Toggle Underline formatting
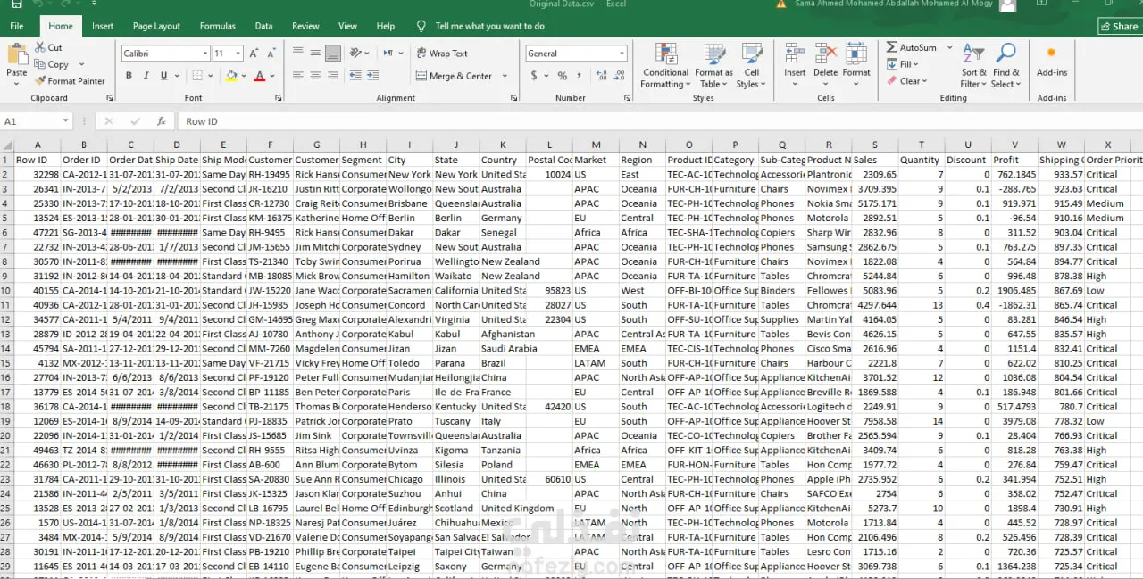This screenshot has height=579, width=1143. [164, 76]
